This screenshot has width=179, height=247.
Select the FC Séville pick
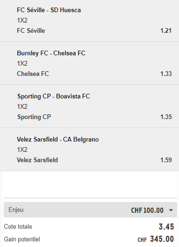click(x=31, y=30)
